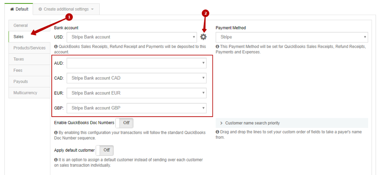
Task: Toggle Apply default customer switch
Action: [x=105, y=150]
